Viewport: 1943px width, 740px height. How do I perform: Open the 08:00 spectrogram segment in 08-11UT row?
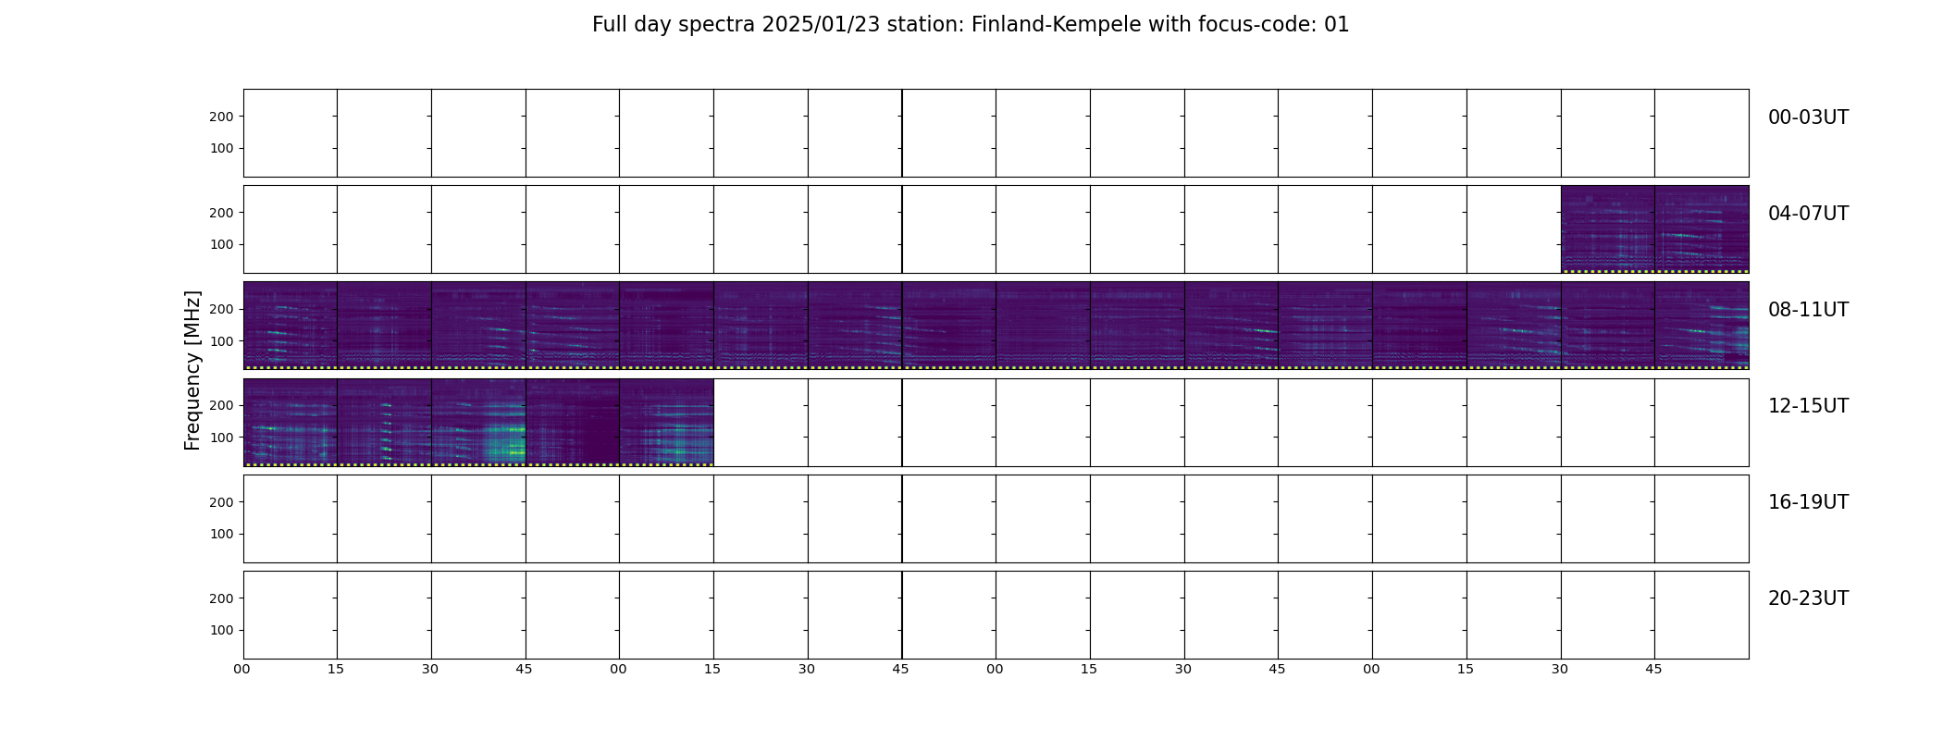point(291,326)
